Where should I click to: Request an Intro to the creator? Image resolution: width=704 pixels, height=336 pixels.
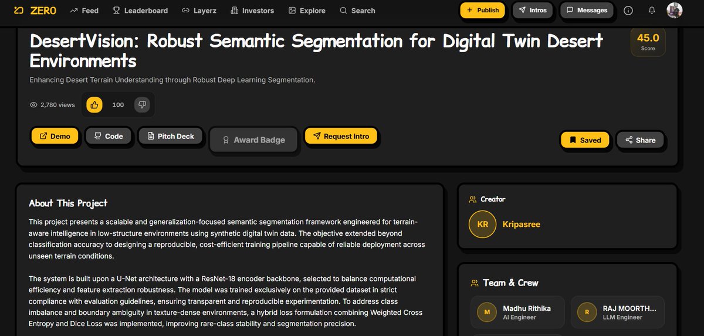point(341,136)
